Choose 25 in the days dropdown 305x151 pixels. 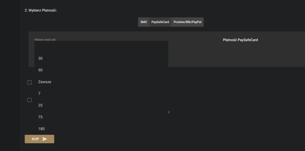click(101, 105)
